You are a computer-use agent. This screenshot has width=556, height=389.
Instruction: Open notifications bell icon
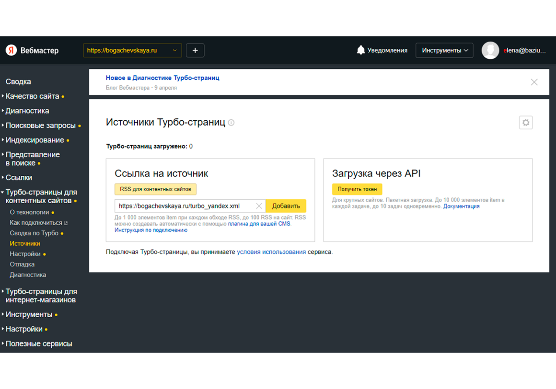tap(360, 50)
